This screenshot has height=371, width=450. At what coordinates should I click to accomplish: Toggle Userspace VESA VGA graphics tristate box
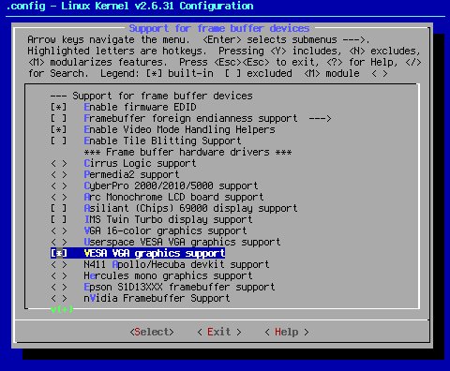point(58,242)
